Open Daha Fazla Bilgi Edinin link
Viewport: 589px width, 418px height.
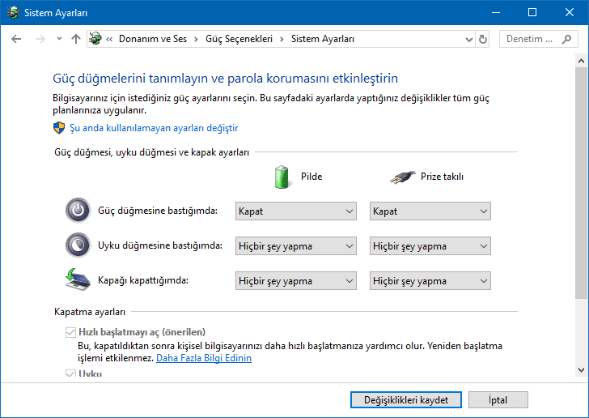point(204,358)
